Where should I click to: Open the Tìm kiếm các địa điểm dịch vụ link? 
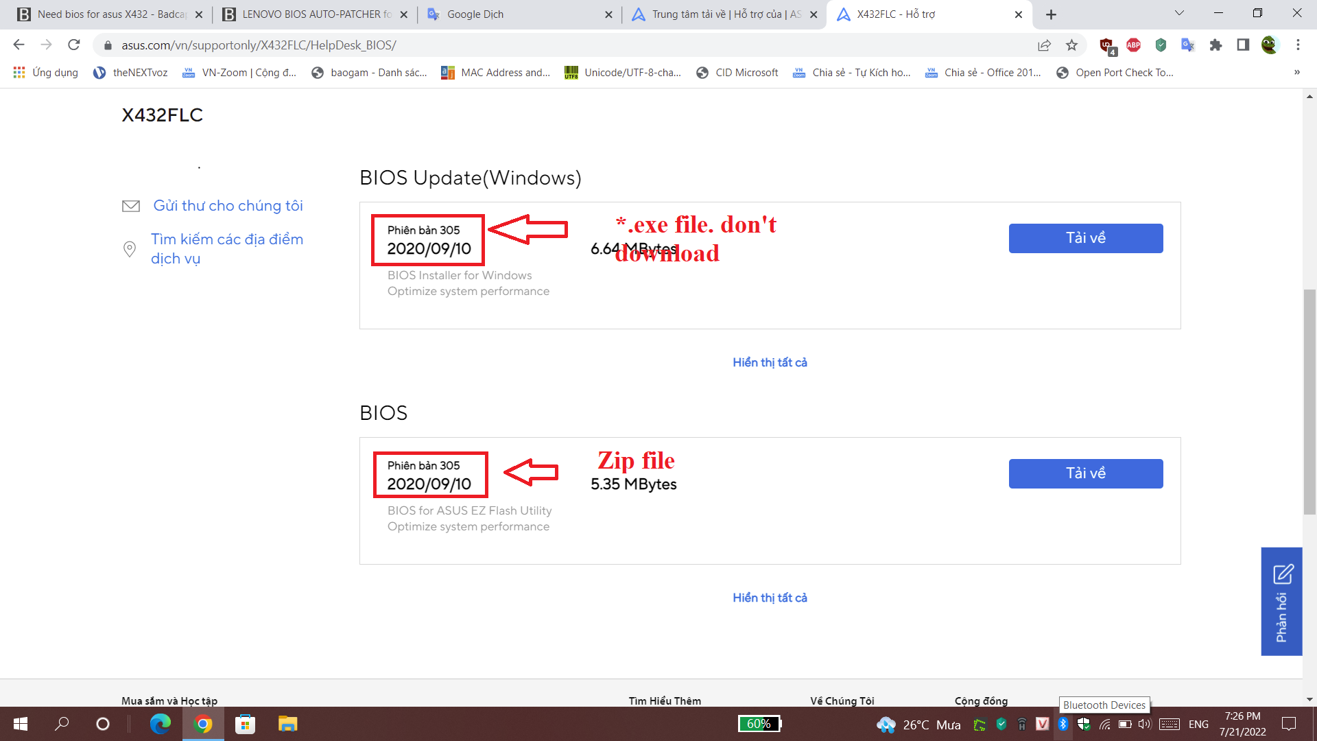click(226, 248)
